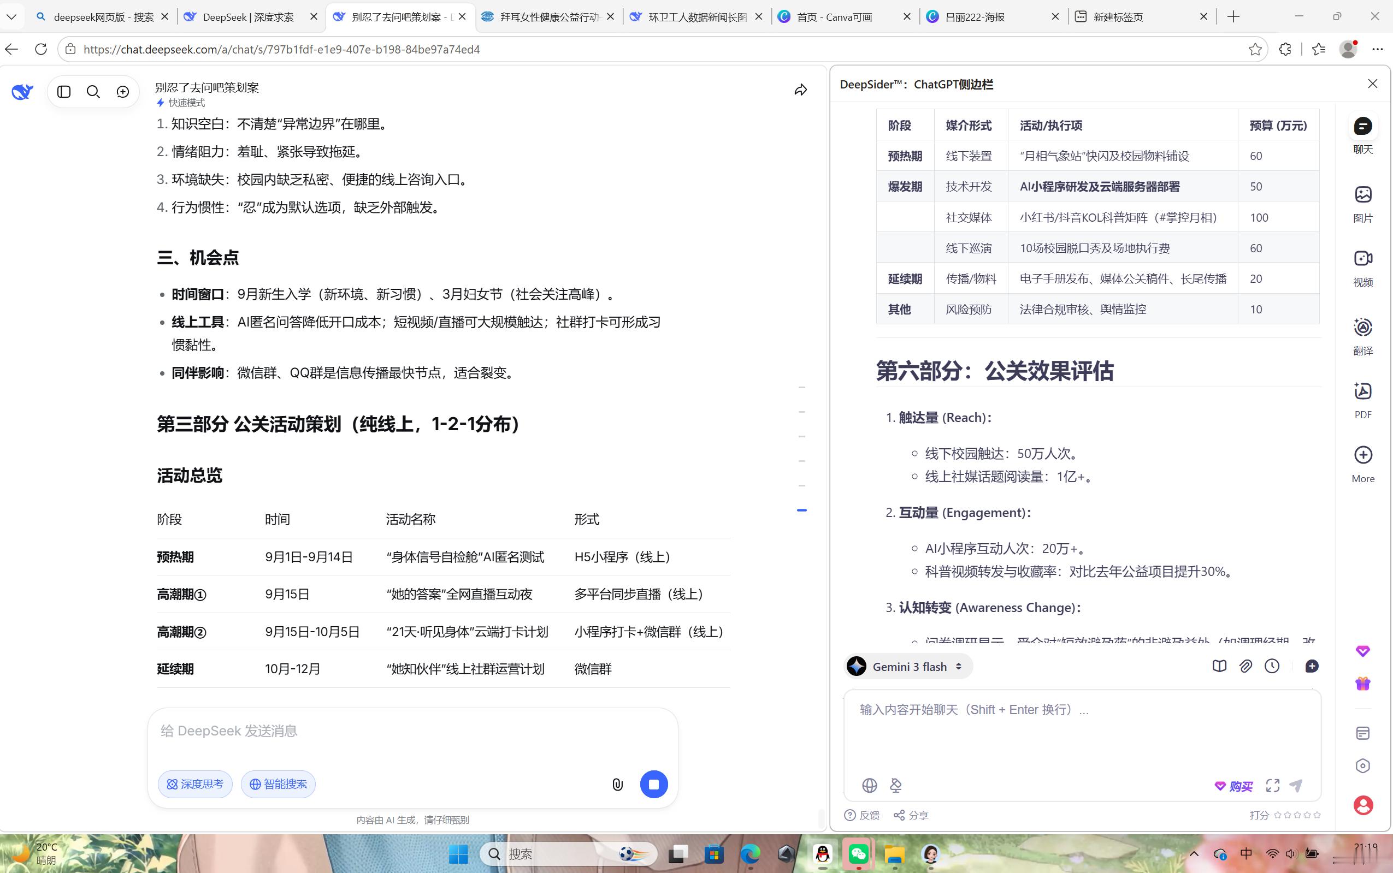Screen dimensions: 1393x873
Task: Go back to previous page
Action: 11,49
